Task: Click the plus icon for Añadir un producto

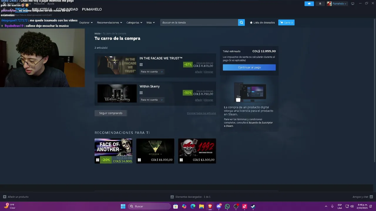Action: pyautogui.click(x=4, y=197)
